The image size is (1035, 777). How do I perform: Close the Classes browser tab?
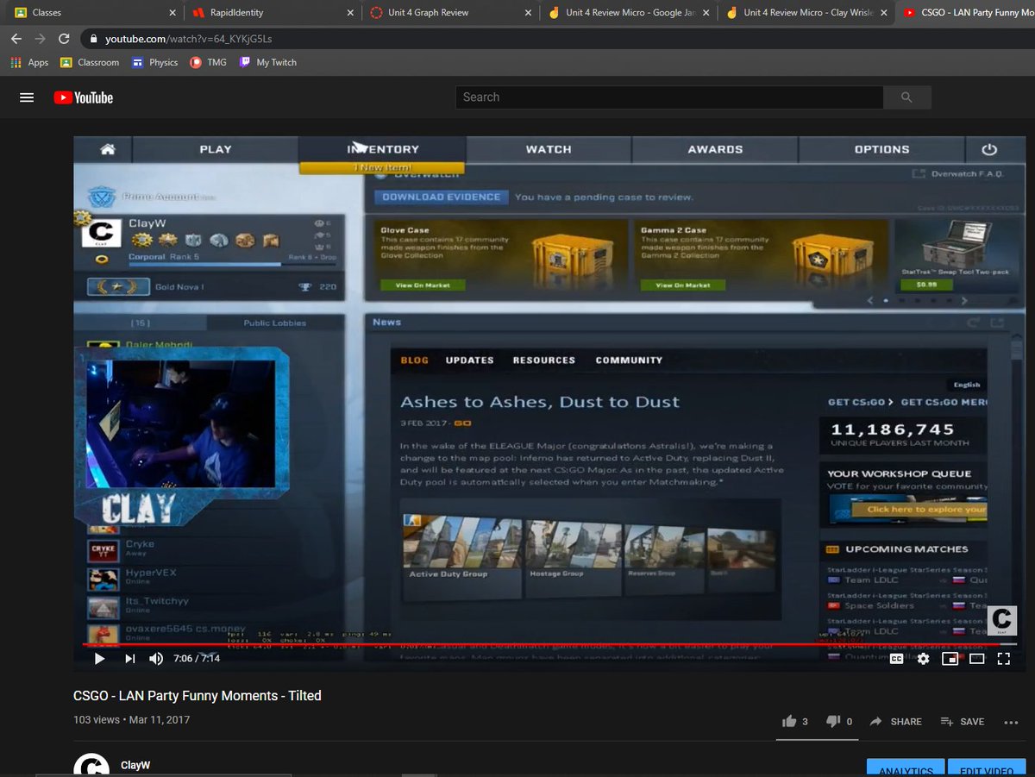click(x=172, y=13)
